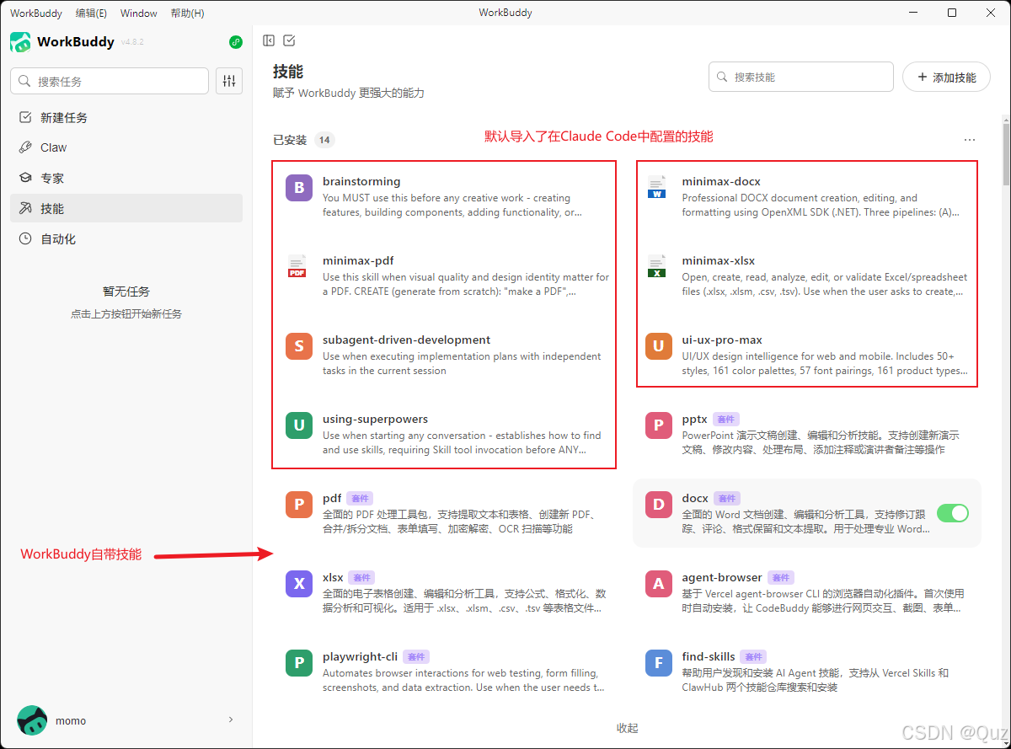
Task: Open the 编辑(E) menu
Action: [91, 13]
